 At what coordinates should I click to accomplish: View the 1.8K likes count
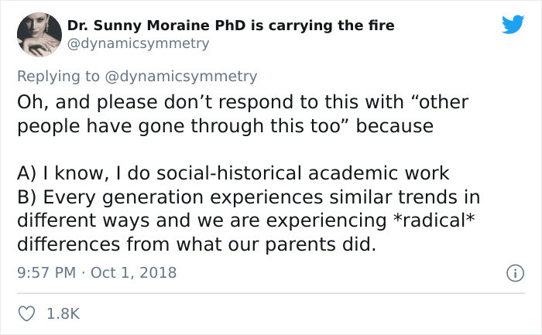63,313
